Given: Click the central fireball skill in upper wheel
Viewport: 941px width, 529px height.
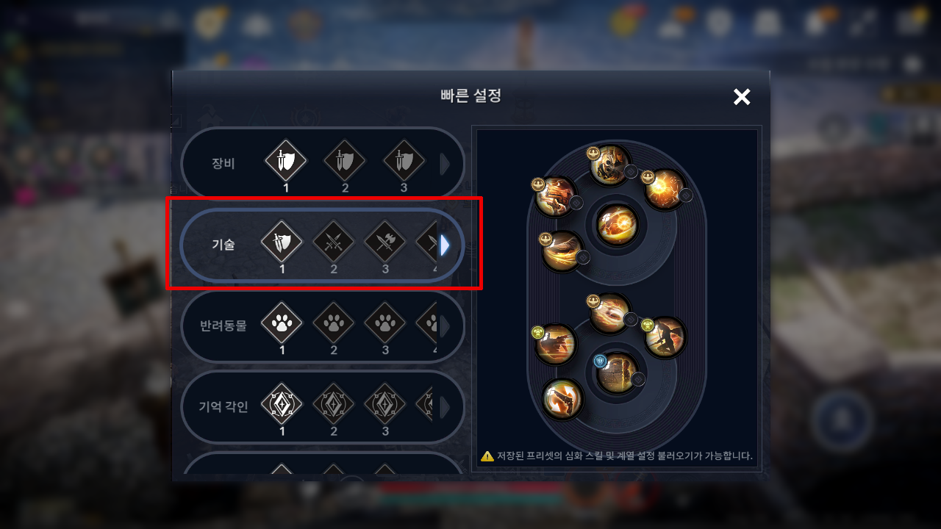Looking at the screenshot, I should [x=617, y=225].
